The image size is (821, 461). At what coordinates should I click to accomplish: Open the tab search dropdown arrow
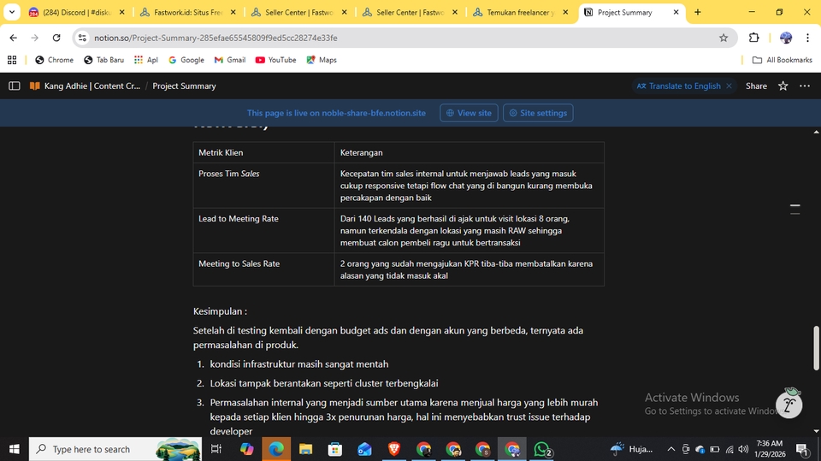11,12
